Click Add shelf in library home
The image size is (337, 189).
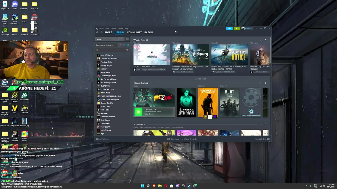[x=200, y=79]
